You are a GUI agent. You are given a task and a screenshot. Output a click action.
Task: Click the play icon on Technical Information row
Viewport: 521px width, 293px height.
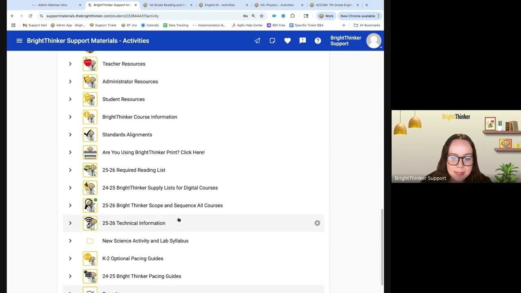click(317, 223)
